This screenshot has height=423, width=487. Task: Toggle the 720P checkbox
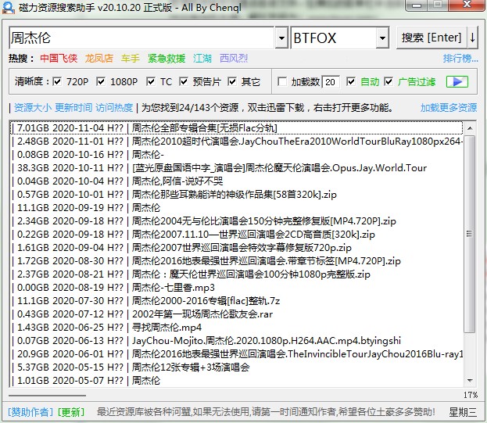[57, 81]
